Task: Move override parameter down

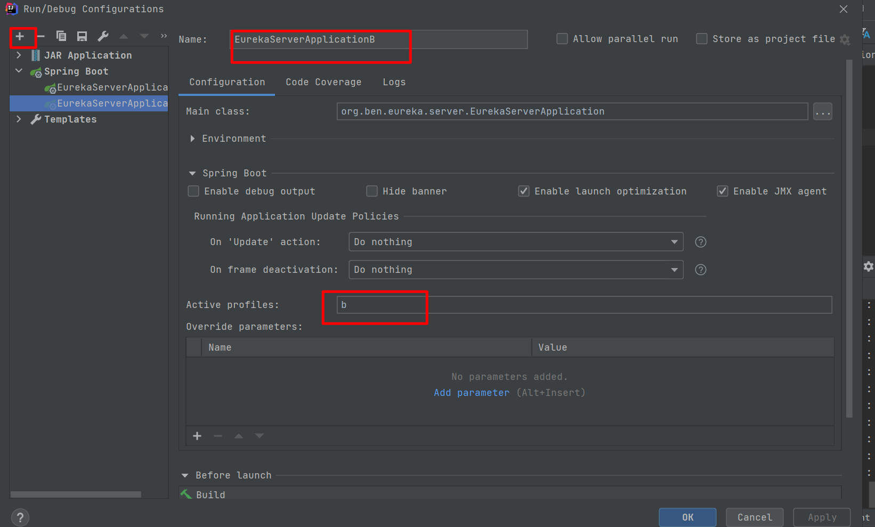Action: [260, 436]
